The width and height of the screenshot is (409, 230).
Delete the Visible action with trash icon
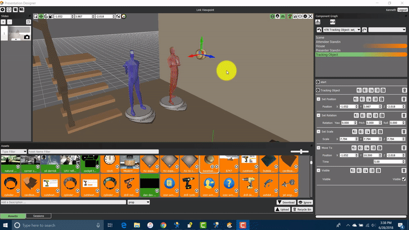tap(404, 171)
